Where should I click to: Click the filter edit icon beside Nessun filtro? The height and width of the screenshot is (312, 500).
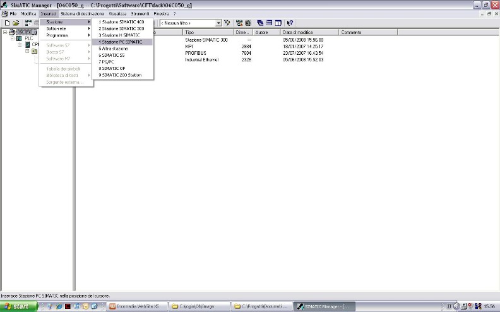pyautogui.click(x=227, y=23)
